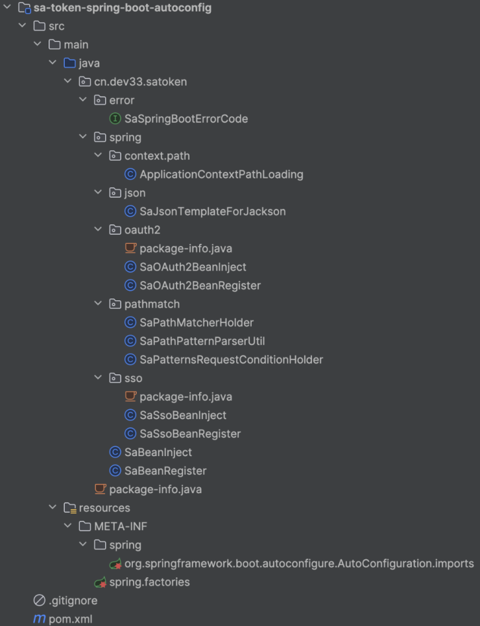
Task: Collapse the main folder chevron
Action: point(38,44)
